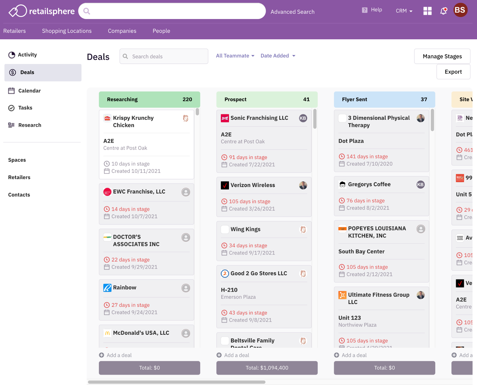Image resolution: width=477 pixels, height=385 pixels.
Task: Click assignee avatar on Wing Kings card
Action: pyautogui.click(x=303, y=230)
